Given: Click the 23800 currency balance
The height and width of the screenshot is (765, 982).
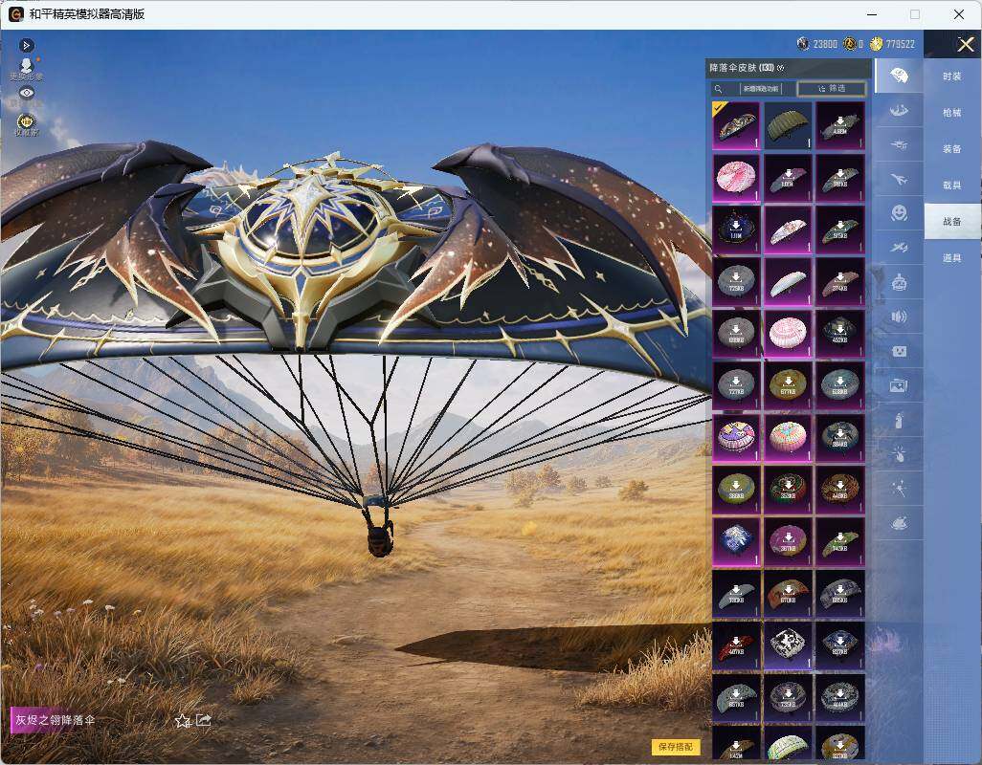Looking at the screenshot, I should point(817,44).
